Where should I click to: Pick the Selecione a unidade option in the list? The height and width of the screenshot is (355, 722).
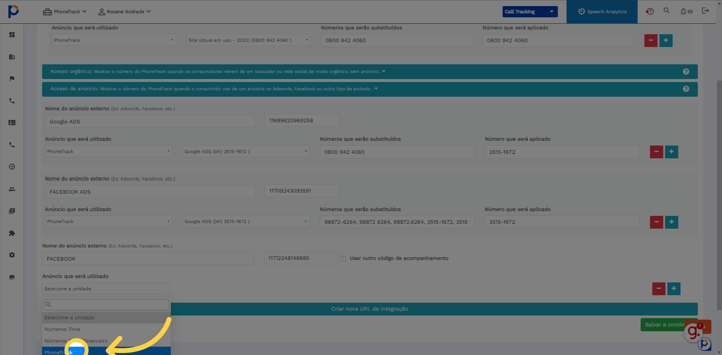point(106,317)
